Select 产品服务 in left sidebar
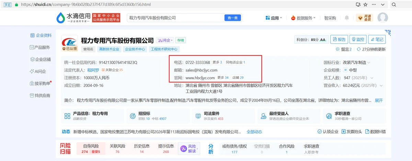The height and width of the screenshot is (161, 412). [x=40, y=48]
